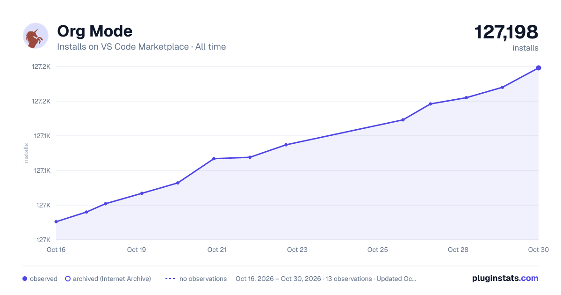Click the Oct 28 axis label
The image size is (561, 295).
(x=458, y=250)
